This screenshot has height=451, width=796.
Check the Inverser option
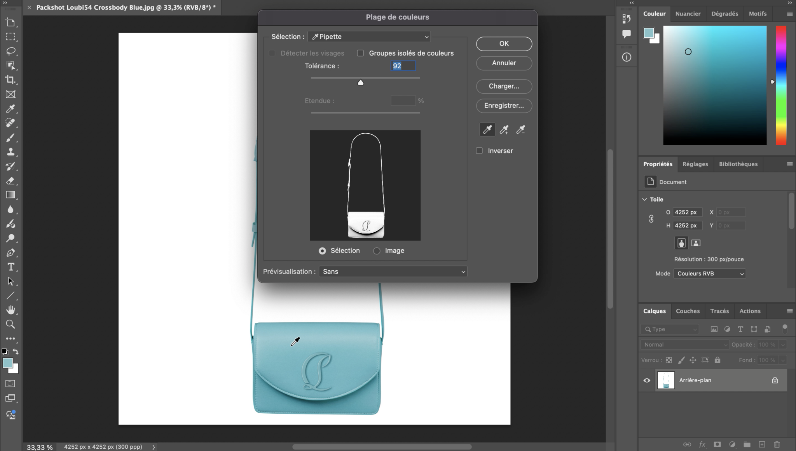[479, 151]
